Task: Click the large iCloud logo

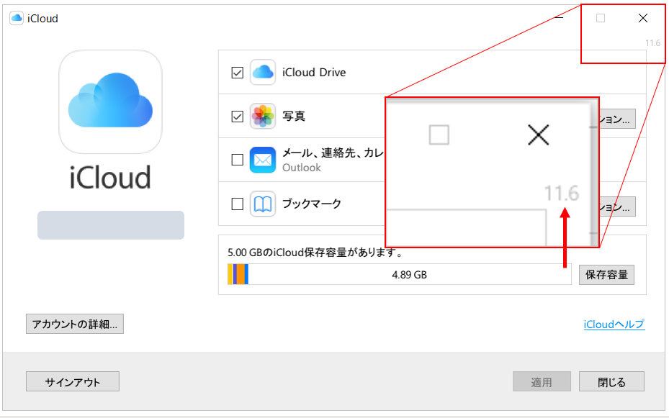Action: click(x=110, y=101)
